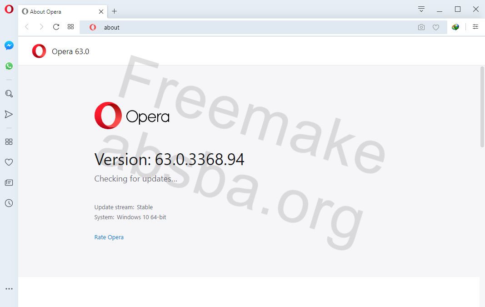Click System: Windows 10 64-bit text
485x307 pixels.
point(130,217)
